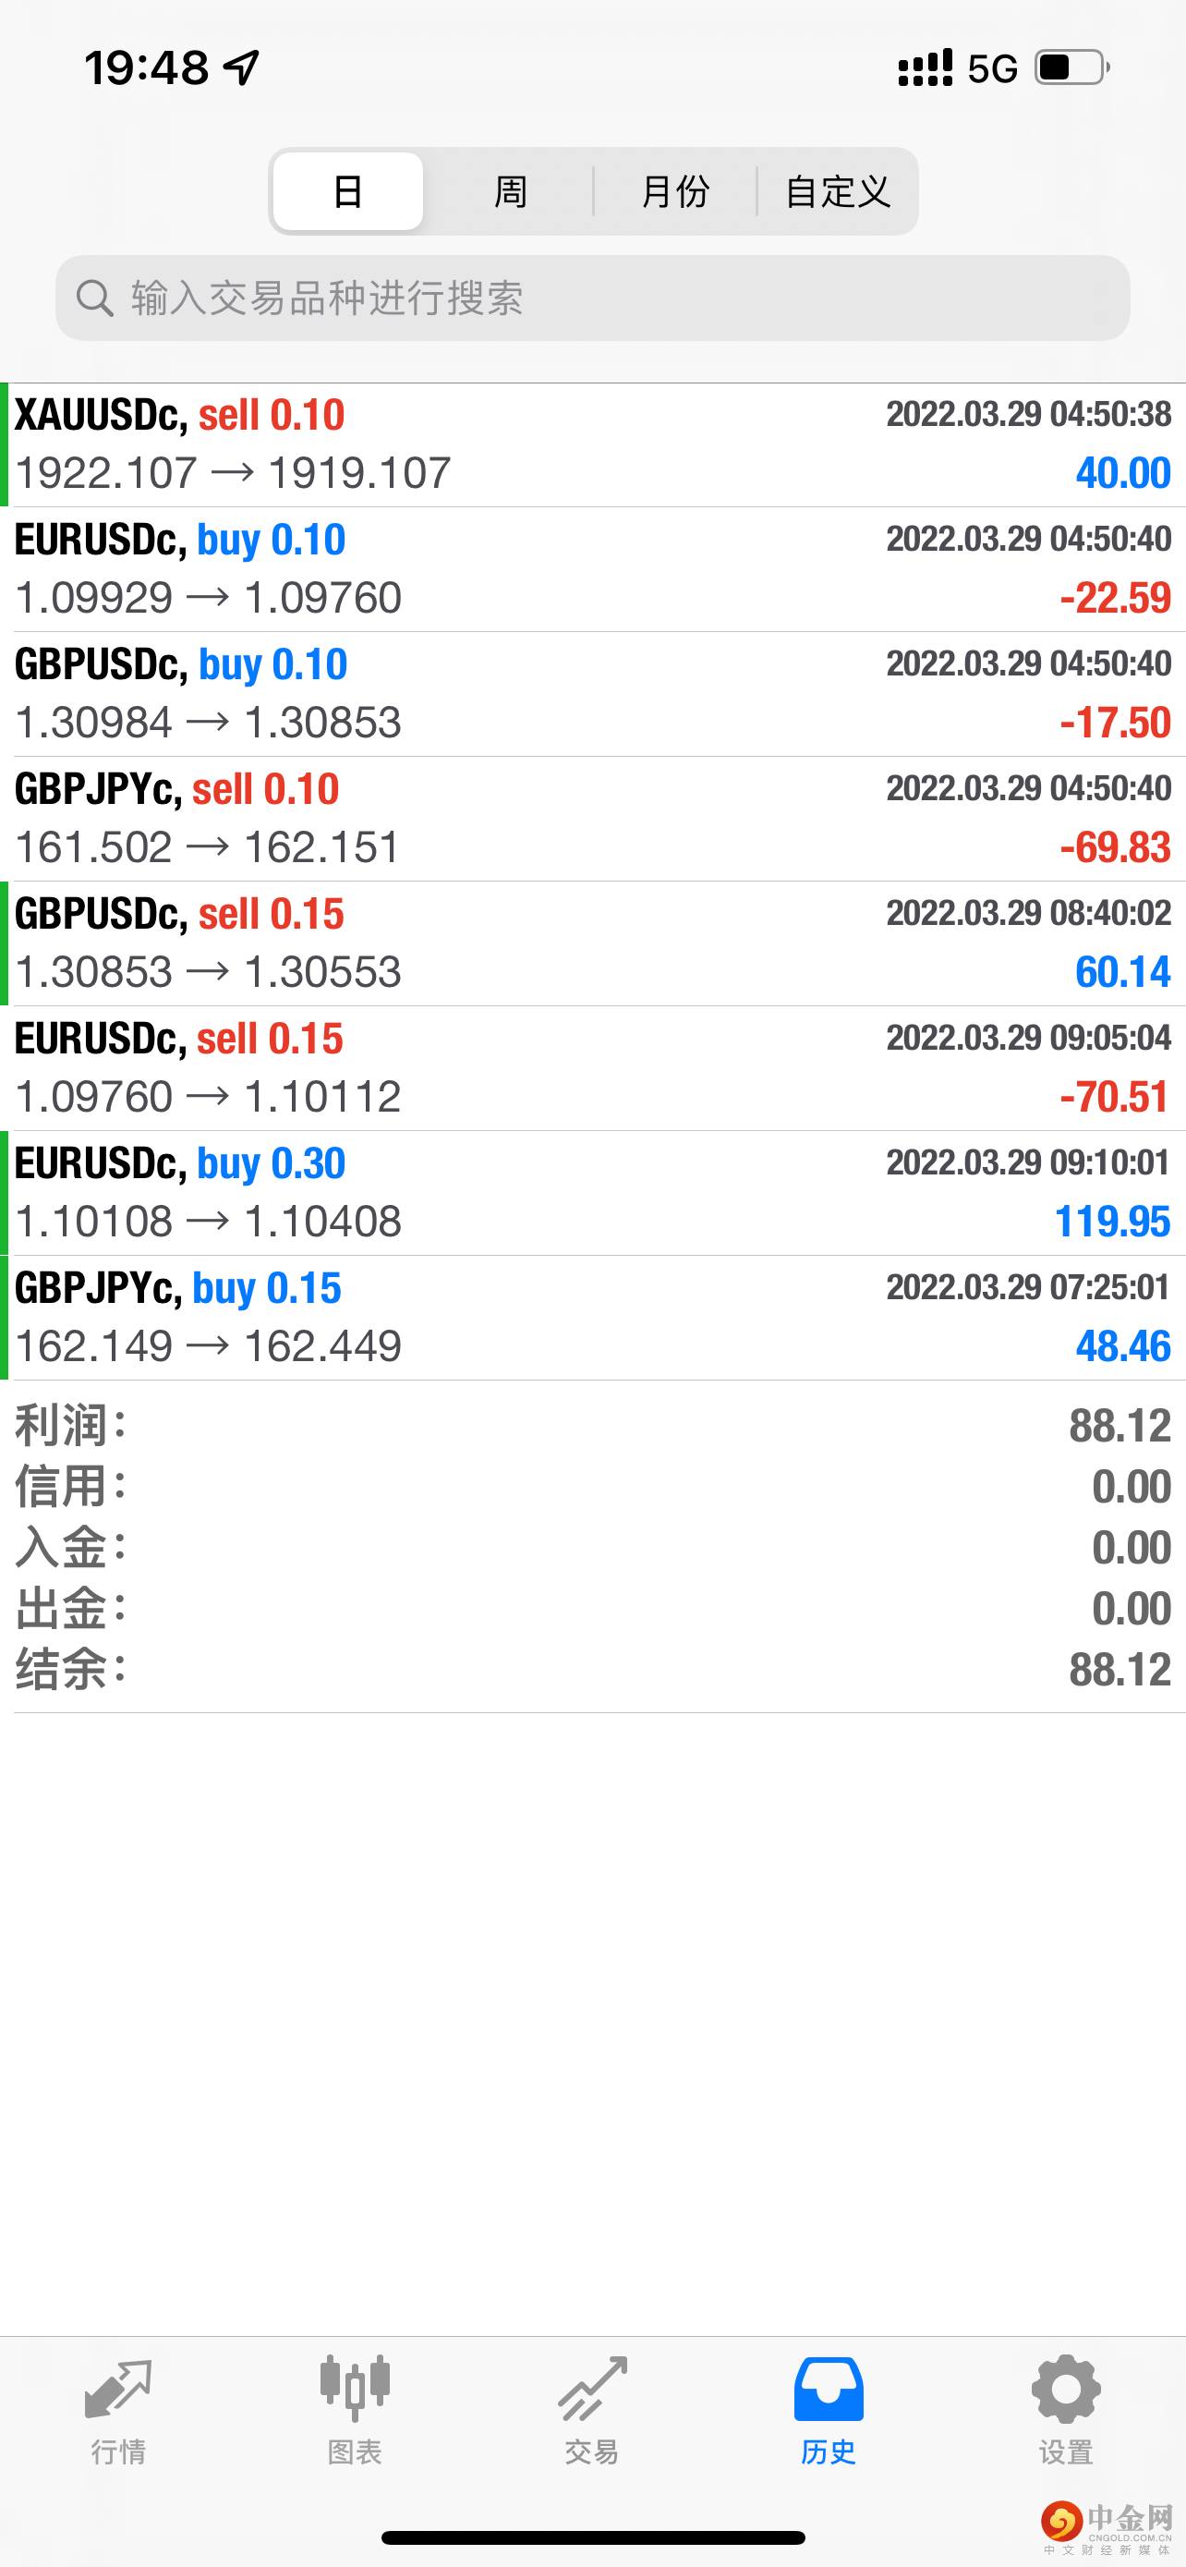Tap the battery status icon

pos(1072,67)
